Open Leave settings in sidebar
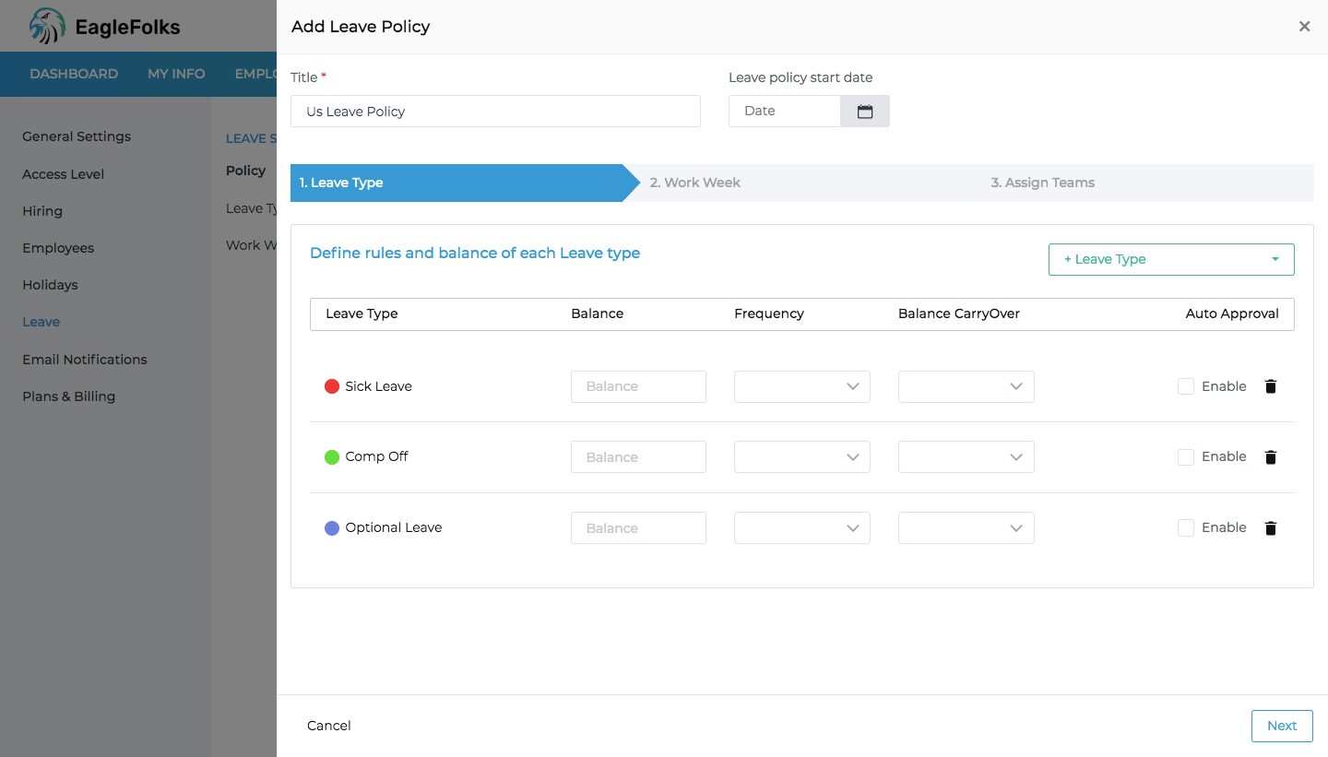 point(41,322)
